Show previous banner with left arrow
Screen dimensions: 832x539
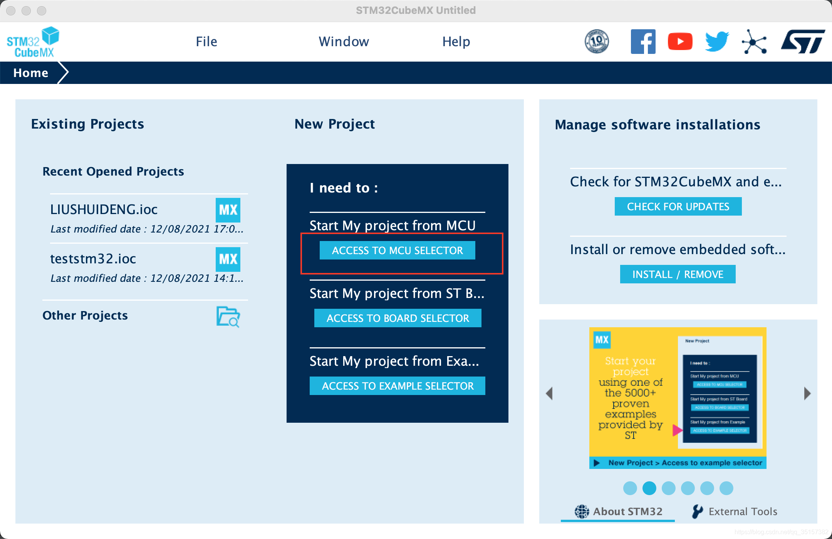coord(550,393)
